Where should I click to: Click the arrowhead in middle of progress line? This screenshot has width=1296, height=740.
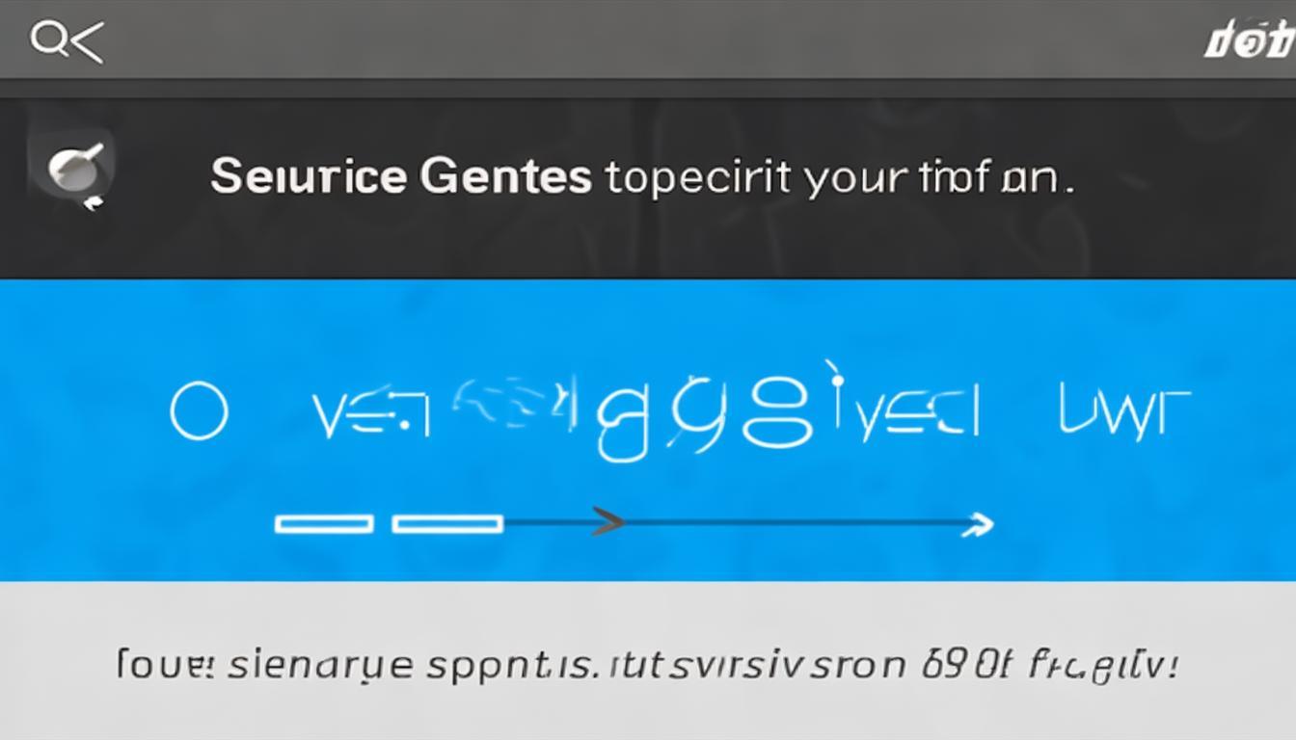click(608, 523)
